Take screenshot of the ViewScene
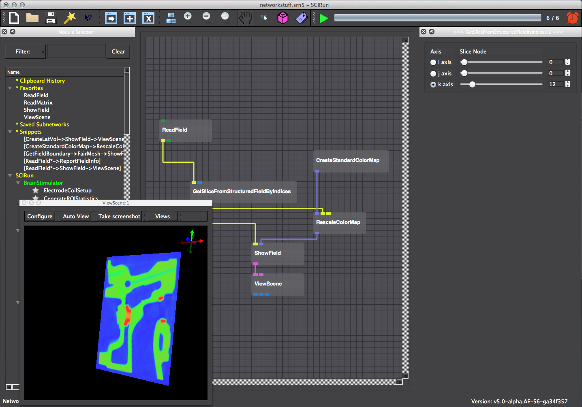This screenshot has width=582, height=407. coord(119,216)
